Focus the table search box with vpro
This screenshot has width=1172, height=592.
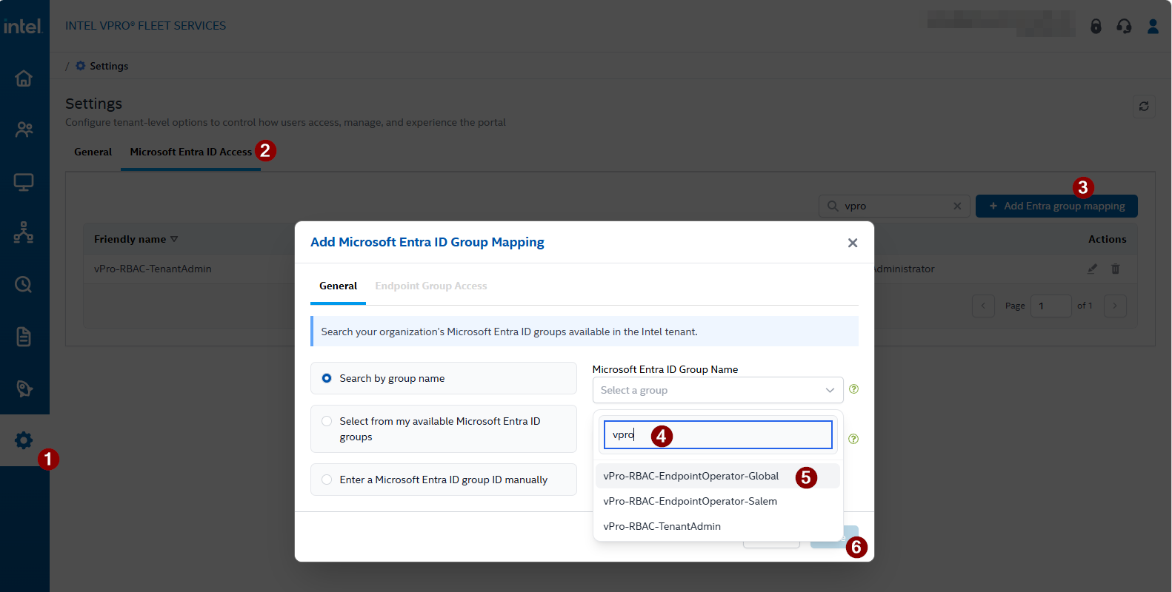pyautogui.click(x=894, y=206)
